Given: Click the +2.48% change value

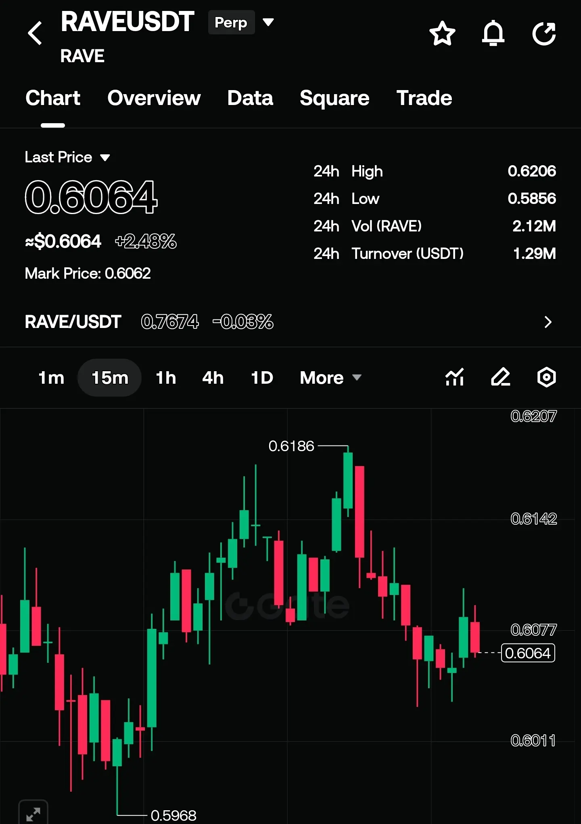Looking at the screenshot, I should click(146, 242).
